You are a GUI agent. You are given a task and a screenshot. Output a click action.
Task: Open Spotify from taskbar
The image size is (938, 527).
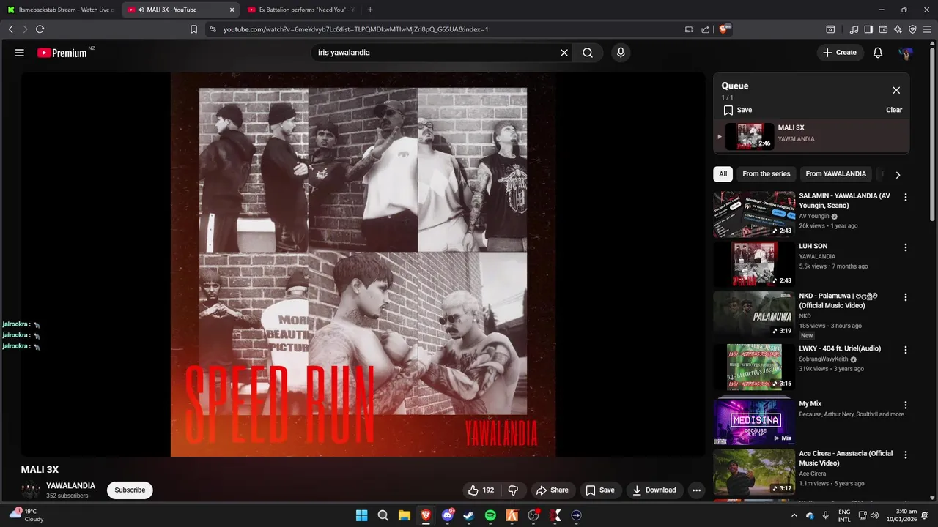[x=490, y=515]
